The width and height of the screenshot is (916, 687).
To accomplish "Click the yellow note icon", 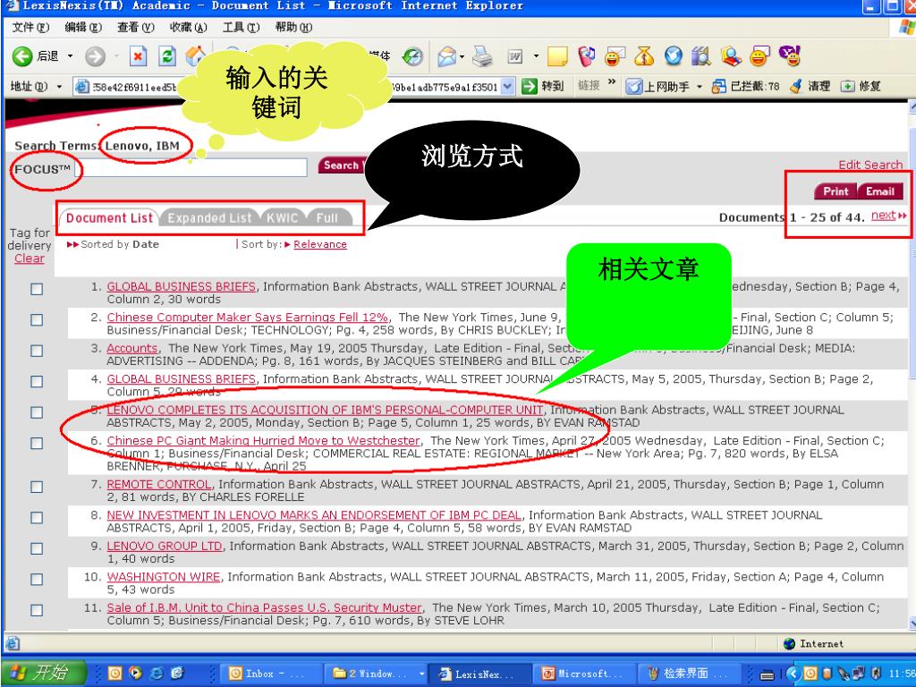I will click(556, 56).
